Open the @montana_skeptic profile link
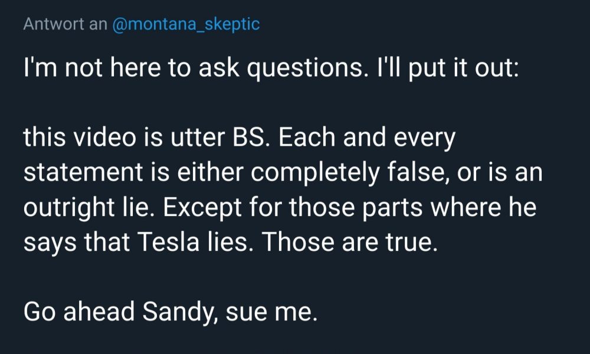590x354 pixels. tap(186, 24)
